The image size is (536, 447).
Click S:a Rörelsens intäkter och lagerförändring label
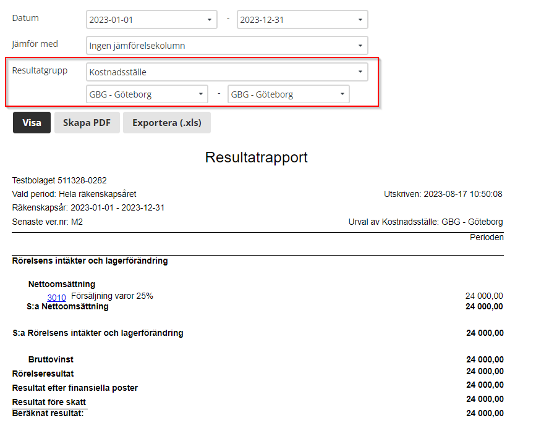98,333
